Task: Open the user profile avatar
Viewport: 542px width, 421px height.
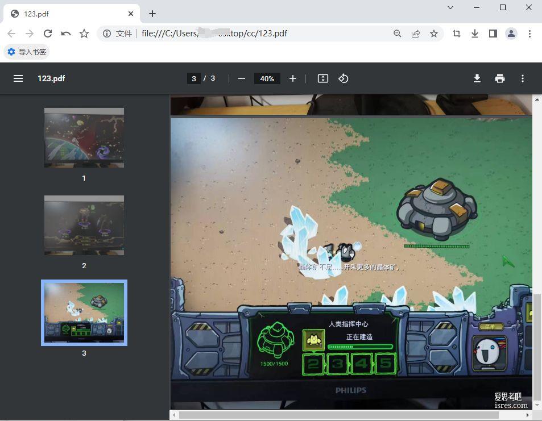Action: click(x=511, y=34)
